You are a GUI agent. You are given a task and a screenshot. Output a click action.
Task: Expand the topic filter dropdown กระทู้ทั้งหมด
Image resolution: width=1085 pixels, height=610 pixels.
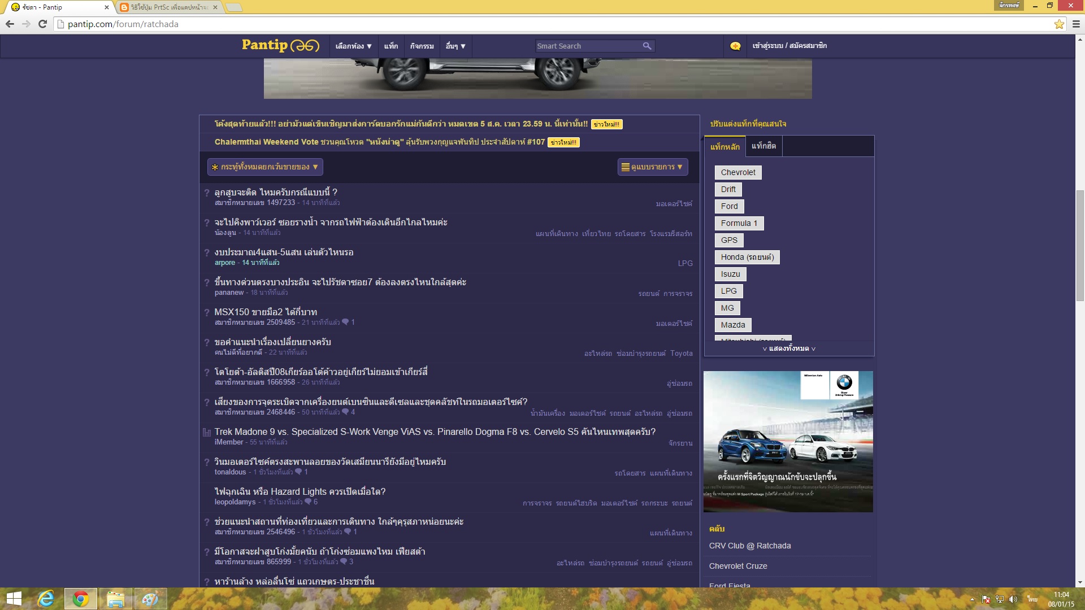point(265,167)
